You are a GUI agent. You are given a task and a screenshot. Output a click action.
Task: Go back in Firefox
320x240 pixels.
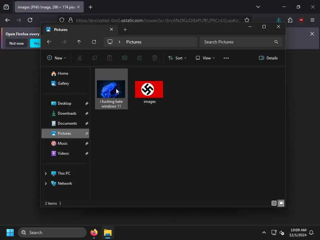point(7,20)
